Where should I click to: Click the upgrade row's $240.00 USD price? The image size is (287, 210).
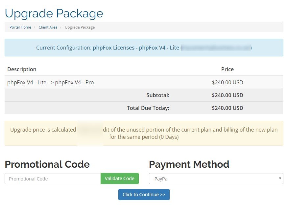click(x=227, y=82)
